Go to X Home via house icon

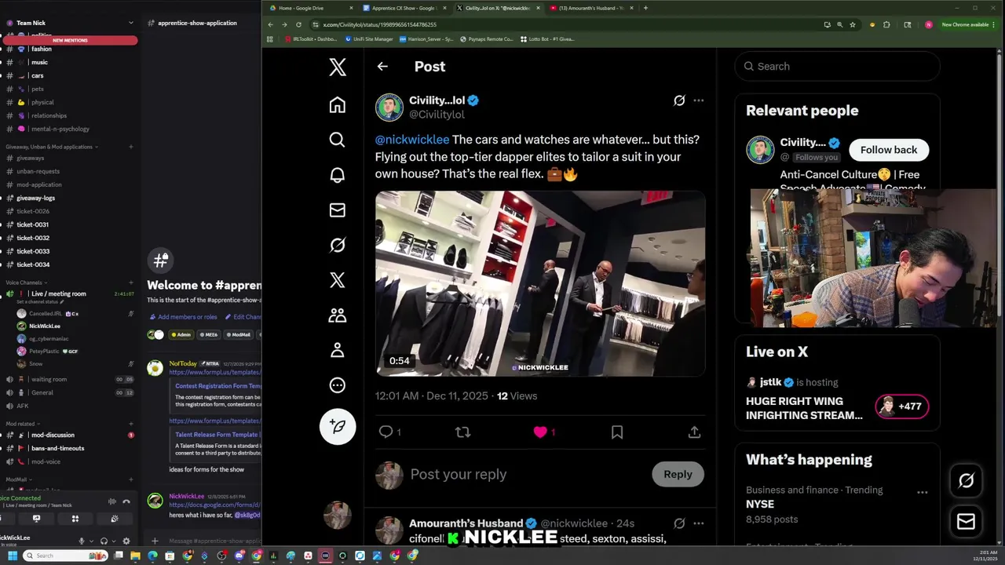pos(337,105)
